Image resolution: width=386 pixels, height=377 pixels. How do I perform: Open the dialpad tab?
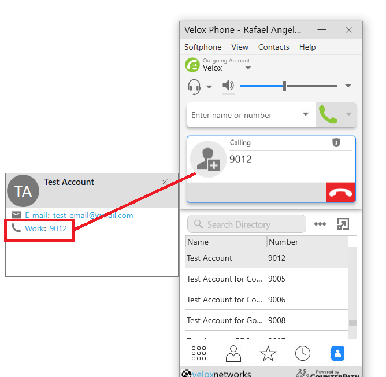click(198, 353)
